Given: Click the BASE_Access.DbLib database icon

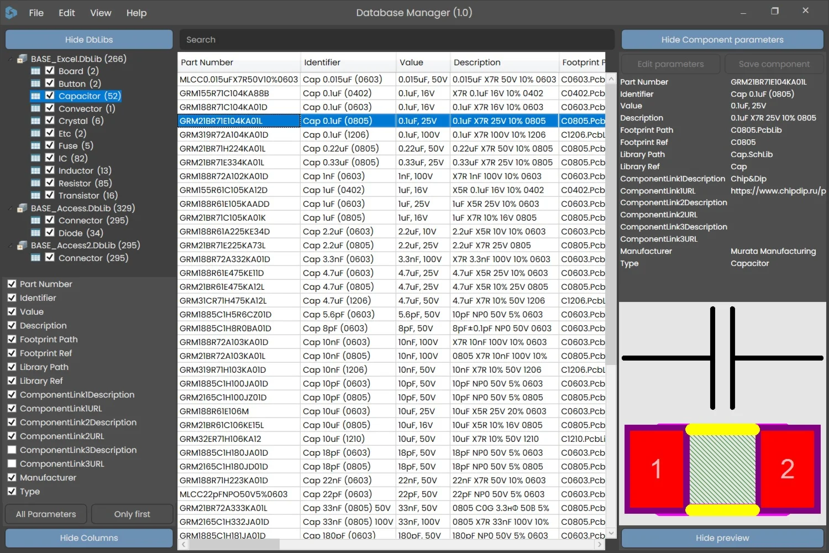Looking at the screenshot, I should coord(23,208).
